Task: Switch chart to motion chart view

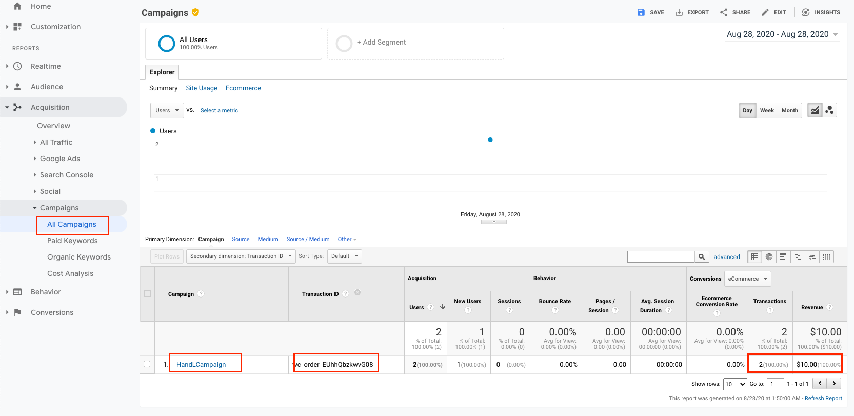Action: click(829, 110)
